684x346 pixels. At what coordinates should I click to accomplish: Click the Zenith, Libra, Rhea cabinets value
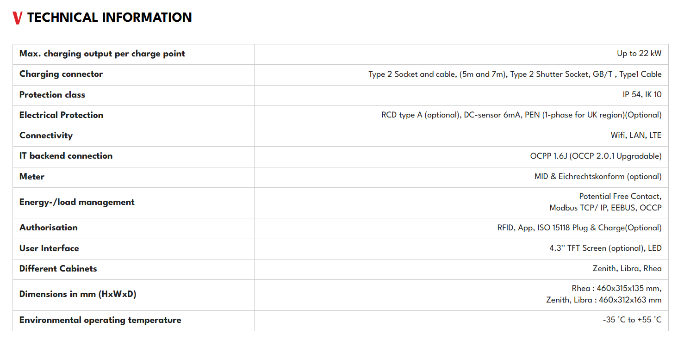627,269
